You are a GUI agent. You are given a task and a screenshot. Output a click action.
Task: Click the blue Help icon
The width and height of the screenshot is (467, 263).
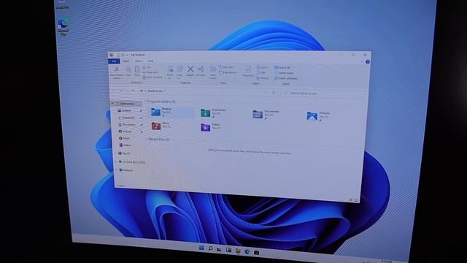pyautogui.click(x=368, y=61)
